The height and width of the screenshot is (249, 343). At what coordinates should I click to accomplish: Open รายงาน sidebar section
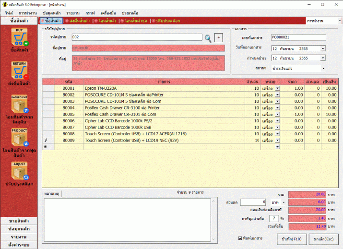(x=19, y=237)
